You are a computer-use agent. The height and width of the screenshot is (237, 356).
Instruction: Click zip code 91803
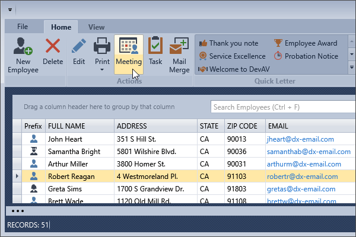point(244,188)
